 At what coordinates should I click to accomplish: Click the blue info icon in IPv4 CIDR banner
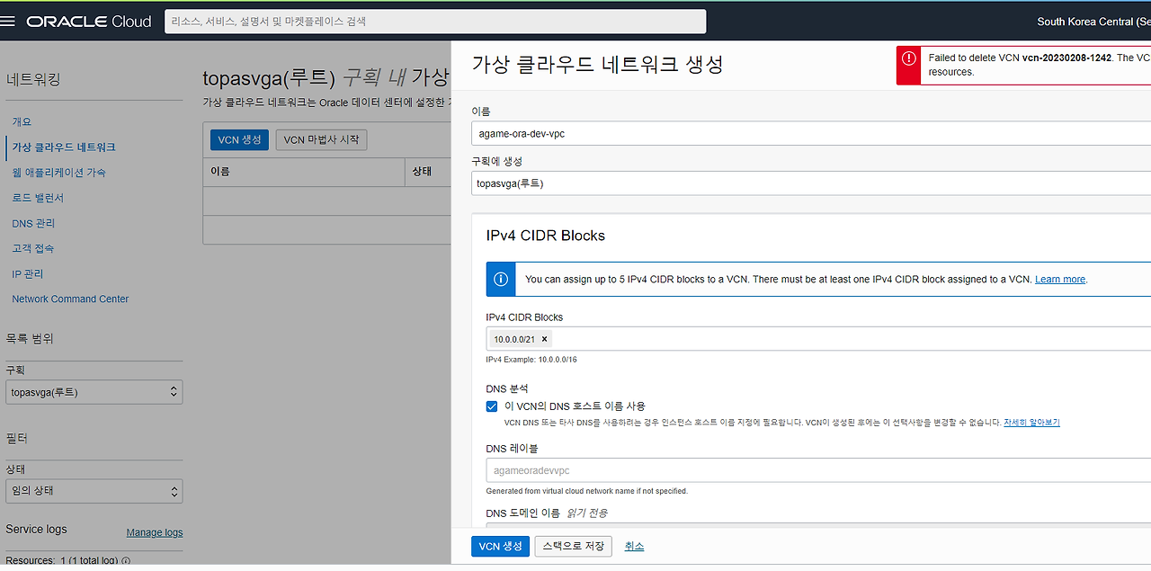501,279
